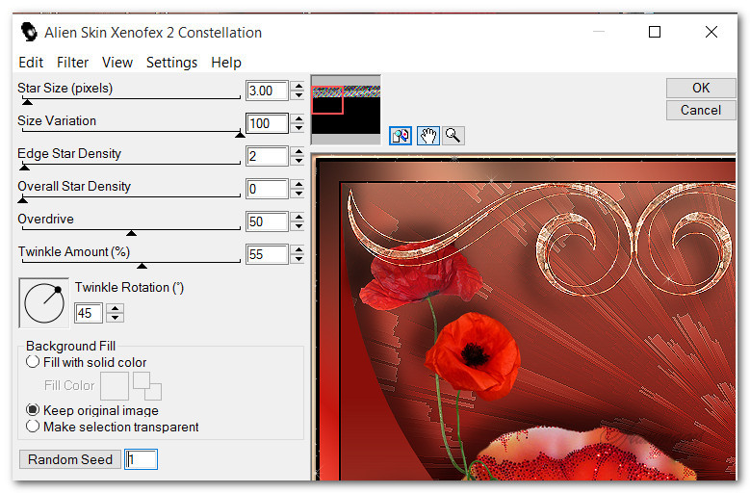Click the Alien Skin title bar icon

pos(30,32)
